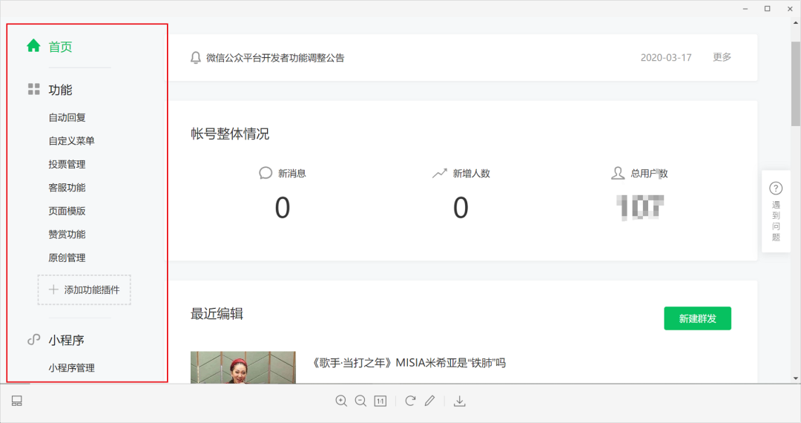Open the MISIA米希亚 article thumbnail
This screenshot has height=423, width=801.
243,367
